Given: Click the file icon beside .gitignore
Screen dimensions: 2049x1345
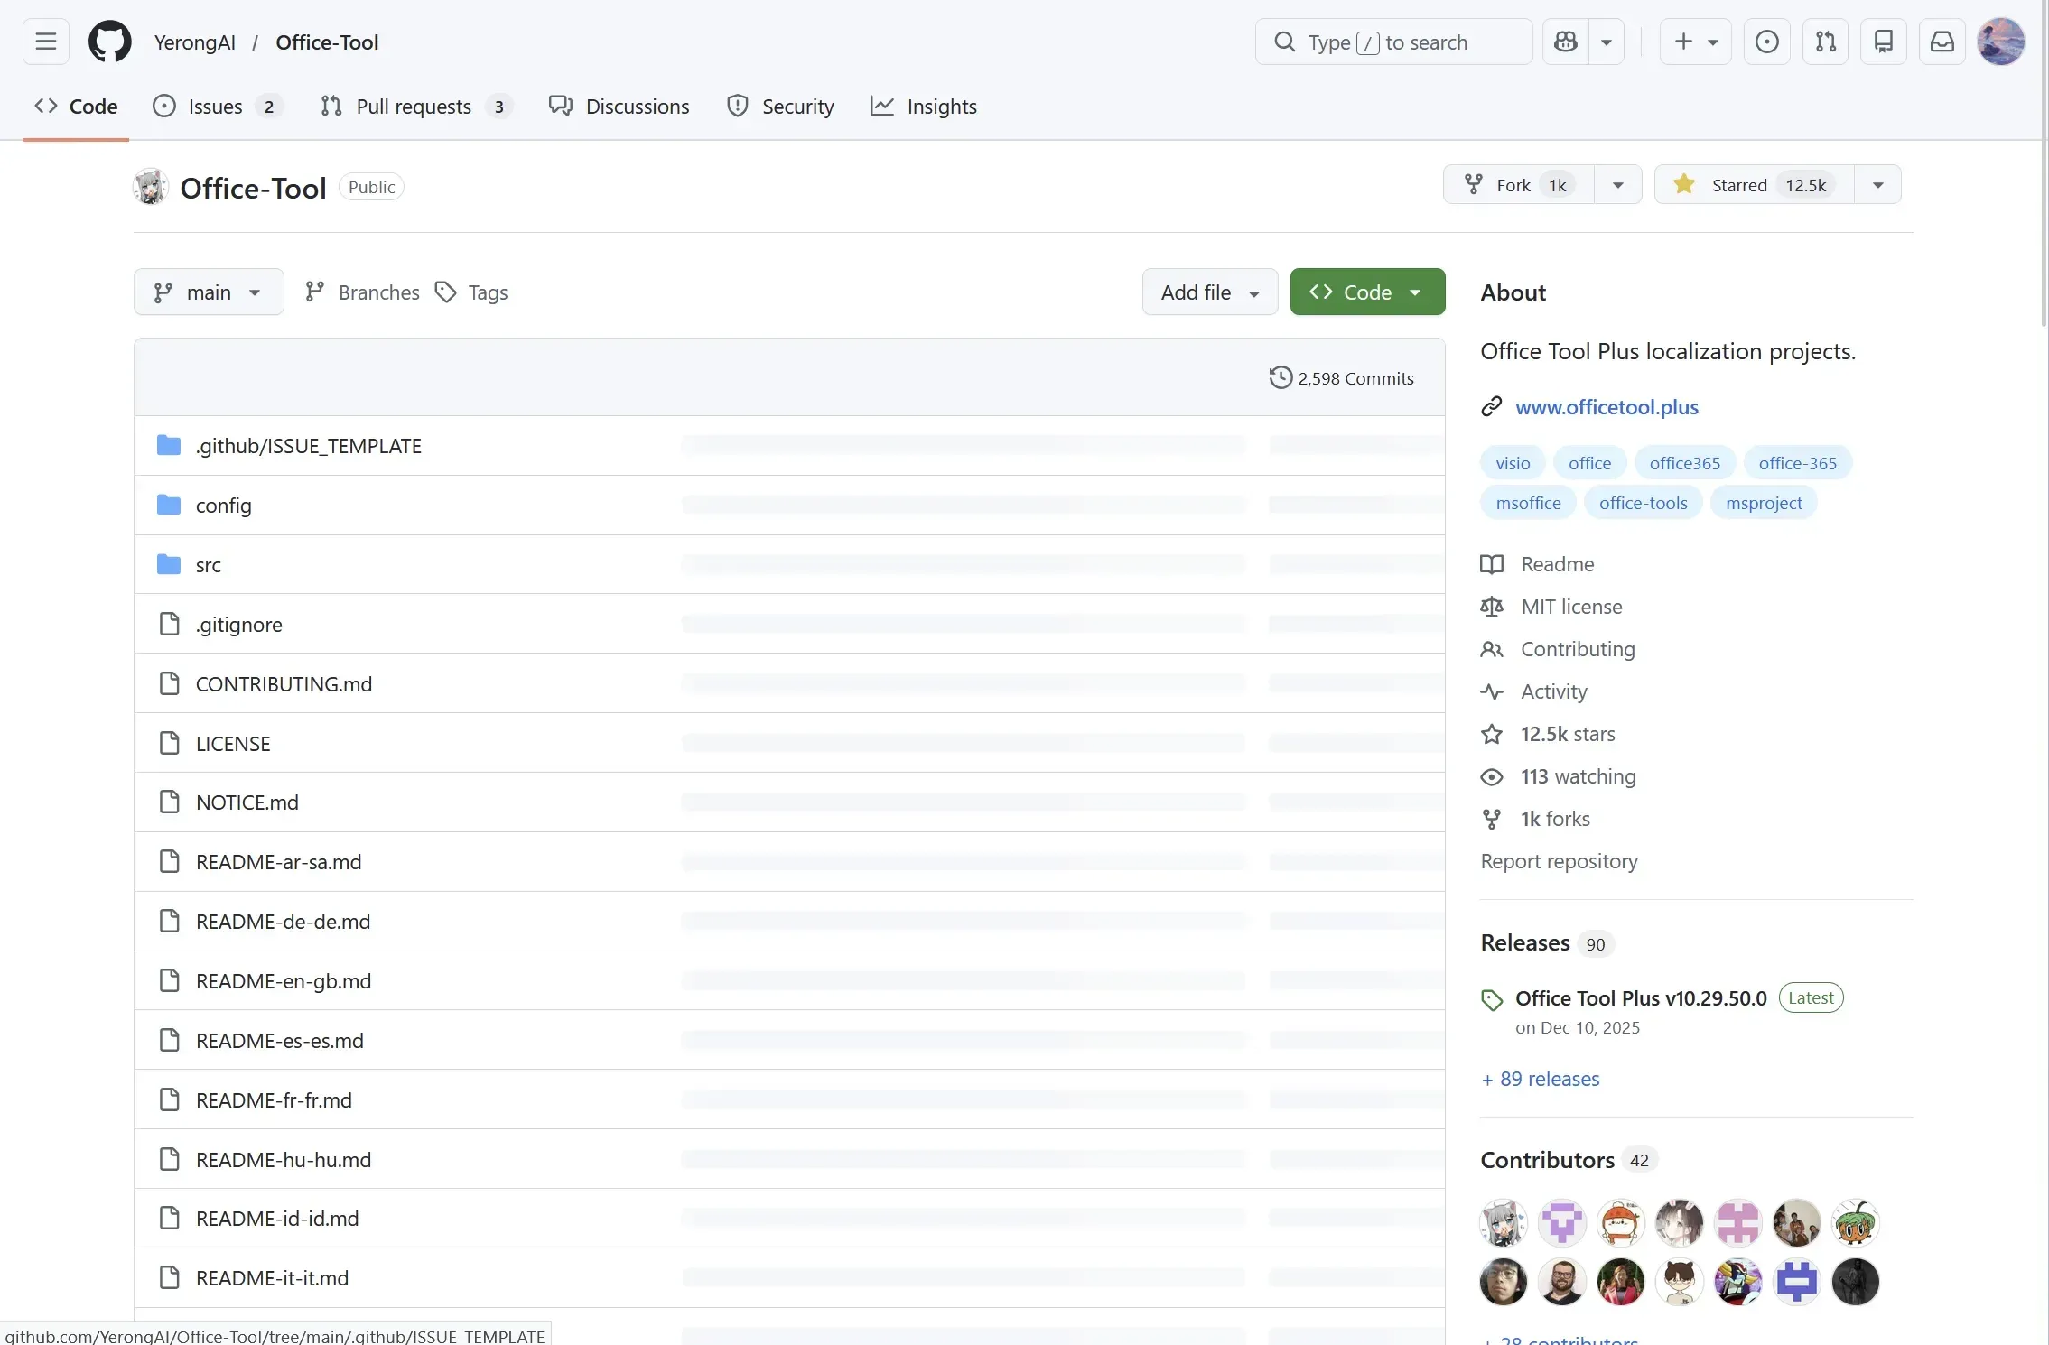Looking at the screenshot, I should click(170, 624).
